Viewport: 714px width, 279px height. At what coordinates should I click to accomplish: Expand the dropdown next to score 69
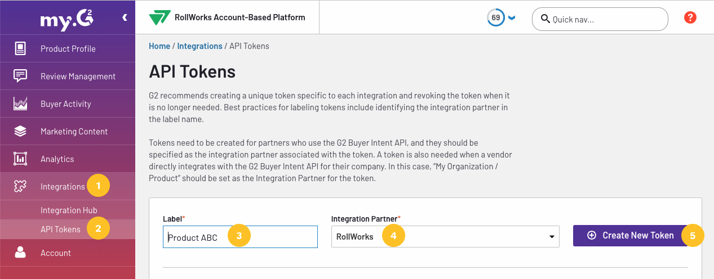click(512, 17)
